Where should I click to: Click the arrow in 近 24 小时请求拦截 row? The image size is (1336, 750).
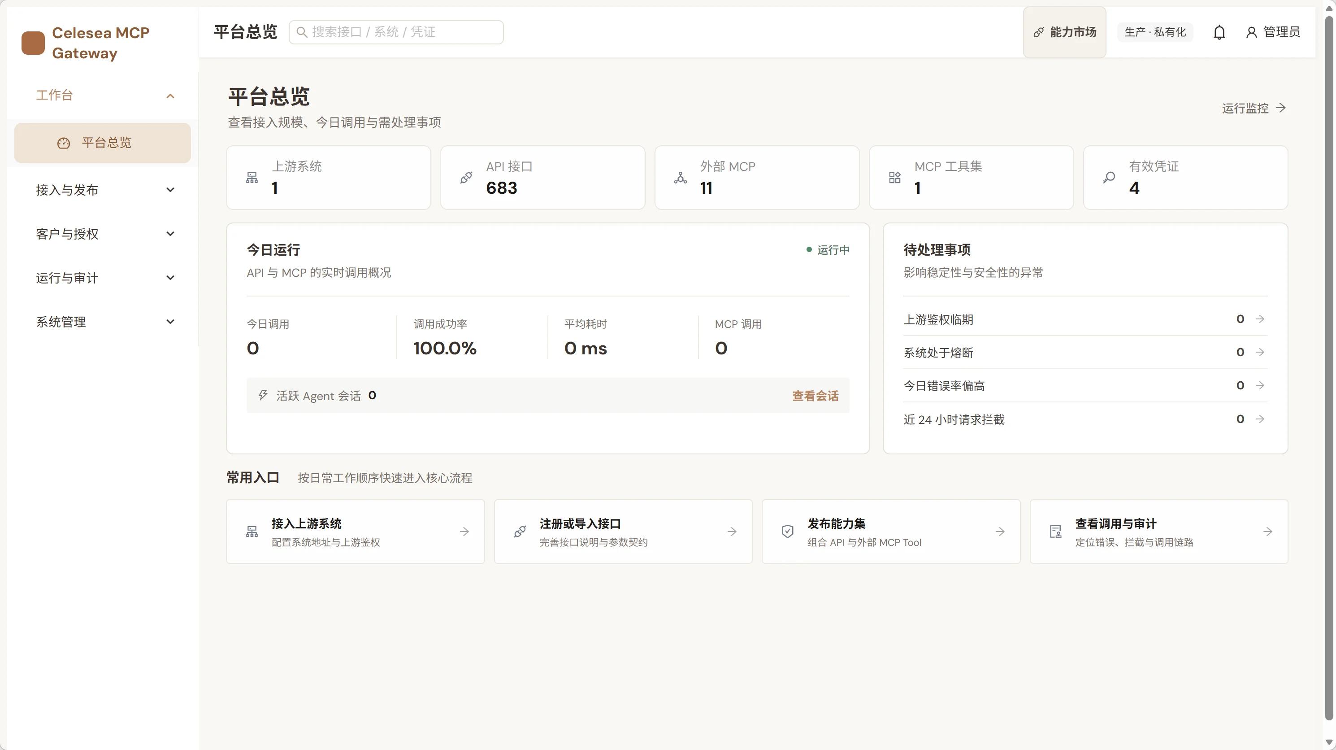(x=1260, y=419)
